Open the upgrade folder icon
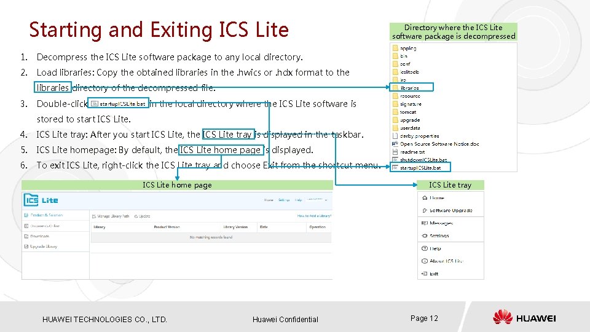 395,120
